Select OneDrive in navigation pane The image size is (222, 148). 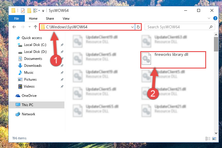29,96
